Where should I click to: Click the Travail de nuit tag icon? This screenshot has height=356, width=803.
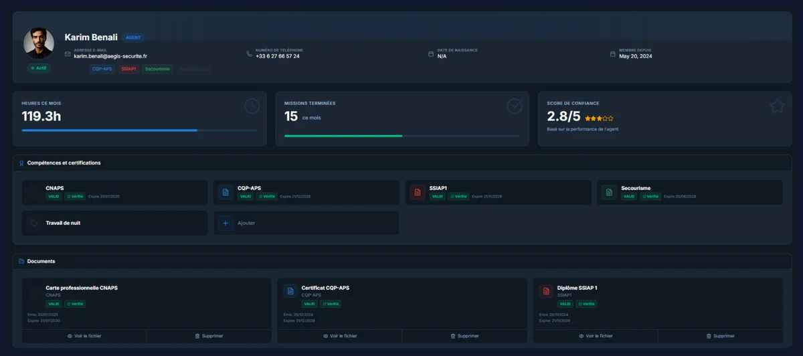pyautogui.click(x=33, y=223)
